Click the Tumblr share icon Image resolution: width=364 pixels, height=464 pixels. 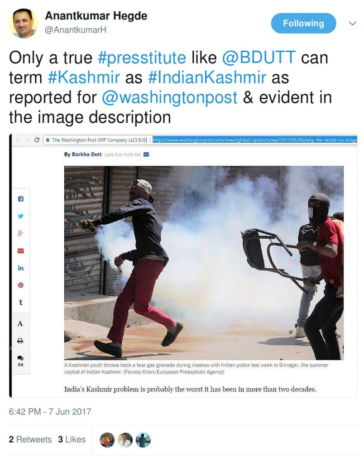coord(21,302)
